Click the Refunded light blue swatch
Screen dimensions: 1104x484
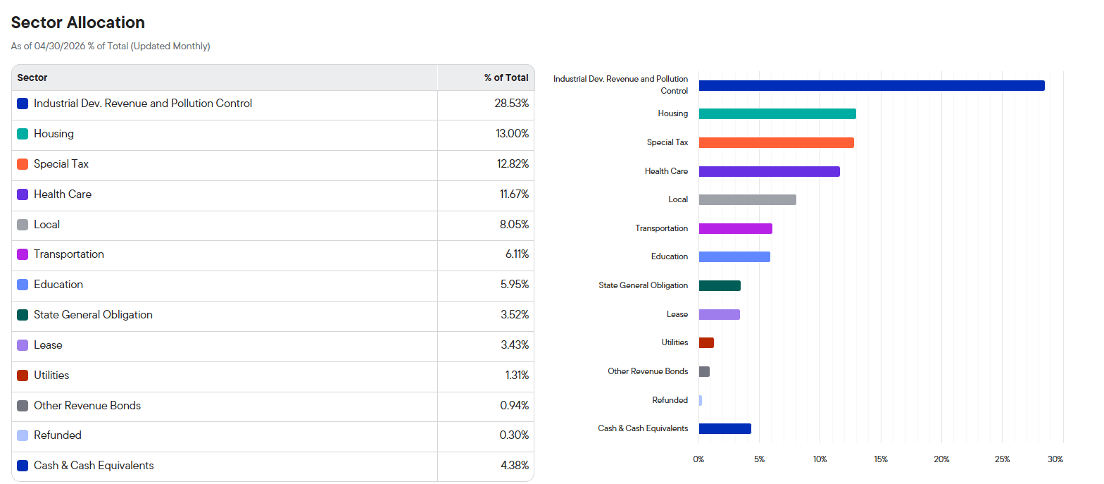click(23, 435)
